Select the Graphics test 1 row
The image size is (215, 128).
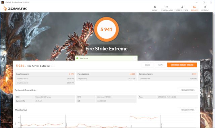coord(45,79)
